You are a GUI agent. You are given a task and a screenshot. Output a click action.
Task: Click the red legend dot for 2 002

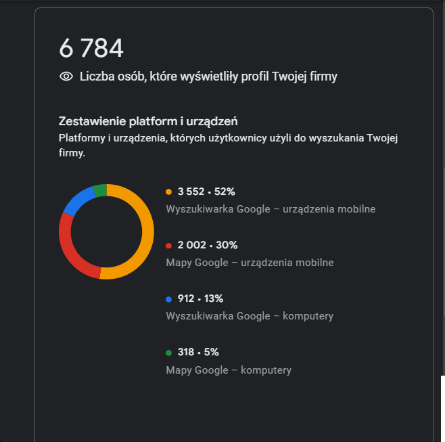(x=168, y=246)
